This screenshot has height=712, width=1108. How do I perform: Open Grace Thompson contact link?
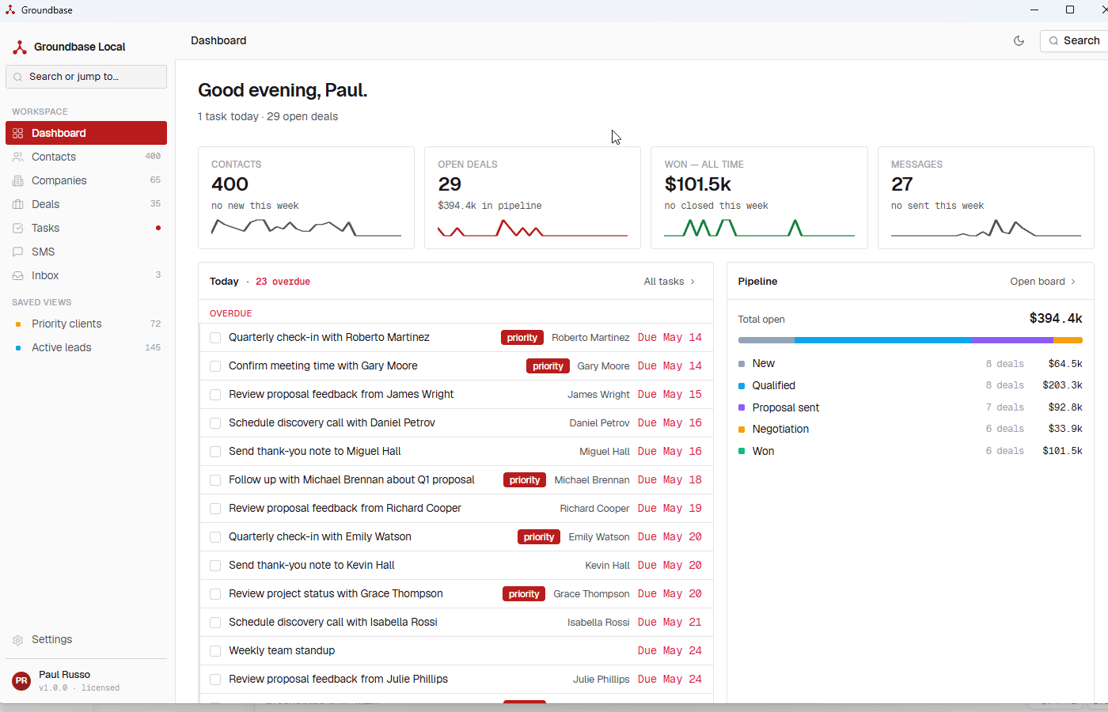591,594
